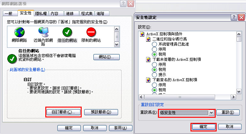The image size is (246, 134).
Task: Select 提示 radio for unsigned ActiveX
Action: coord(154,75)
